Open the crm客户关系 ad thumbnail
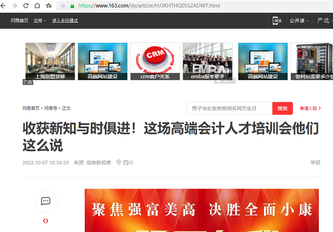The image size is (333, 232). (x=155, y=61)
